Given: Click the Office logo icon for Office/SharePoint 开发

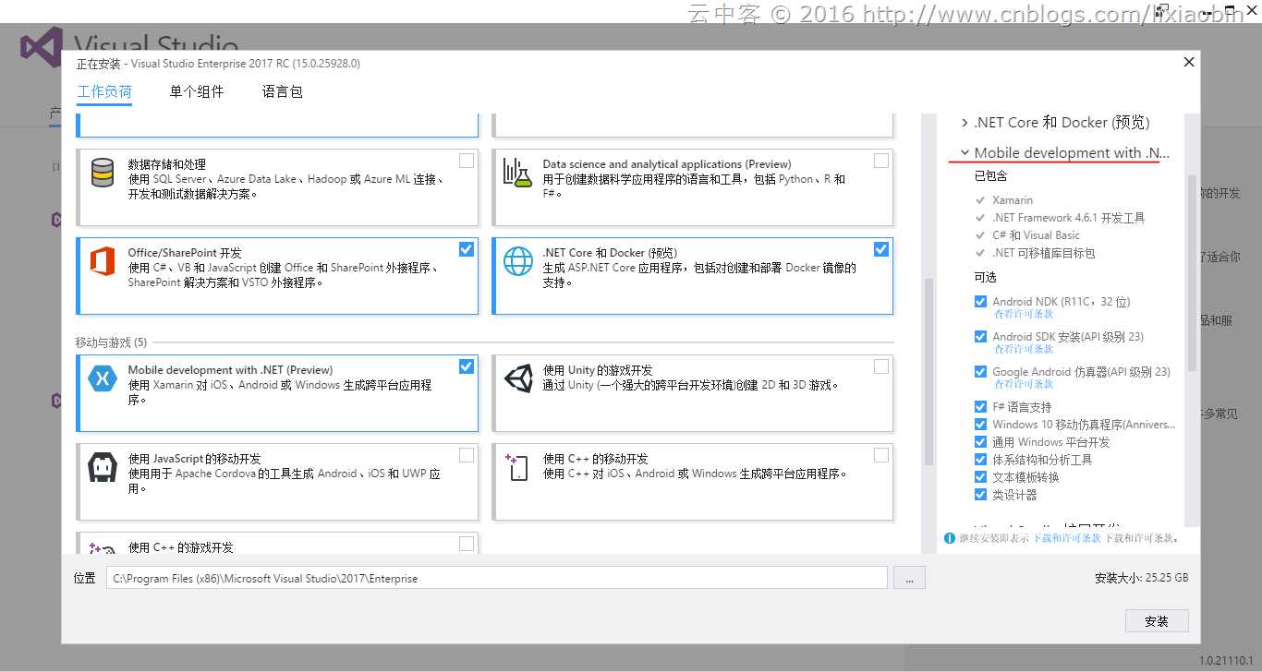Looking at the screenshot, I should click(103, 261).
